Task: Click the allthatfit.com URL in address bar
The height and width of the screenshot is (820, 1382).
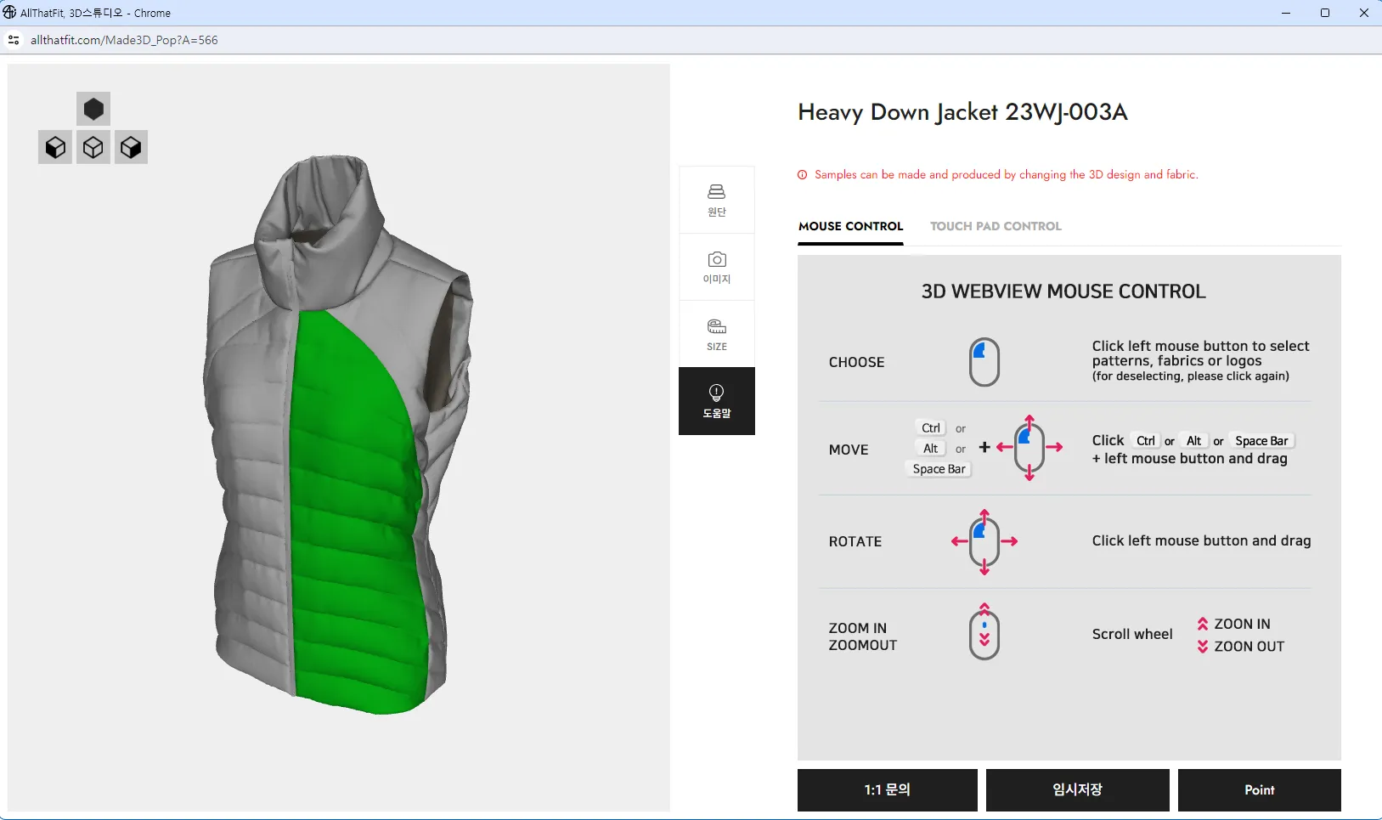Action: (124, 40)
